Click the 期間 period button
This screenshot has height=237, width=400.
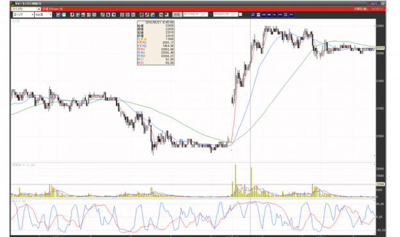coord(177,15)
